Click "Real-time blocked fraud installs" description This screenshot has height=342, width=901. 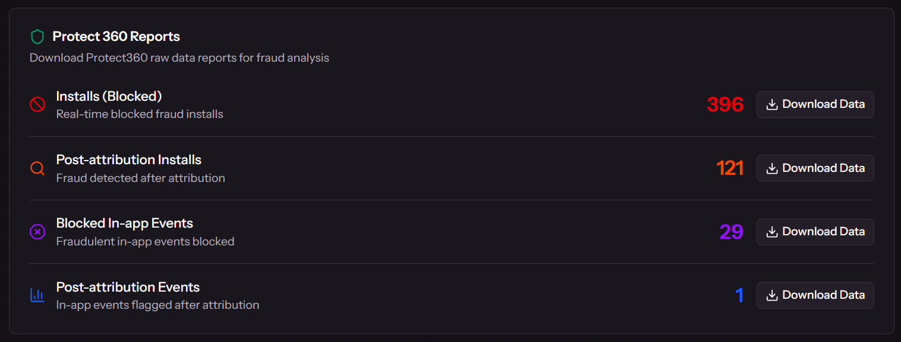click(x=140, y=114)
